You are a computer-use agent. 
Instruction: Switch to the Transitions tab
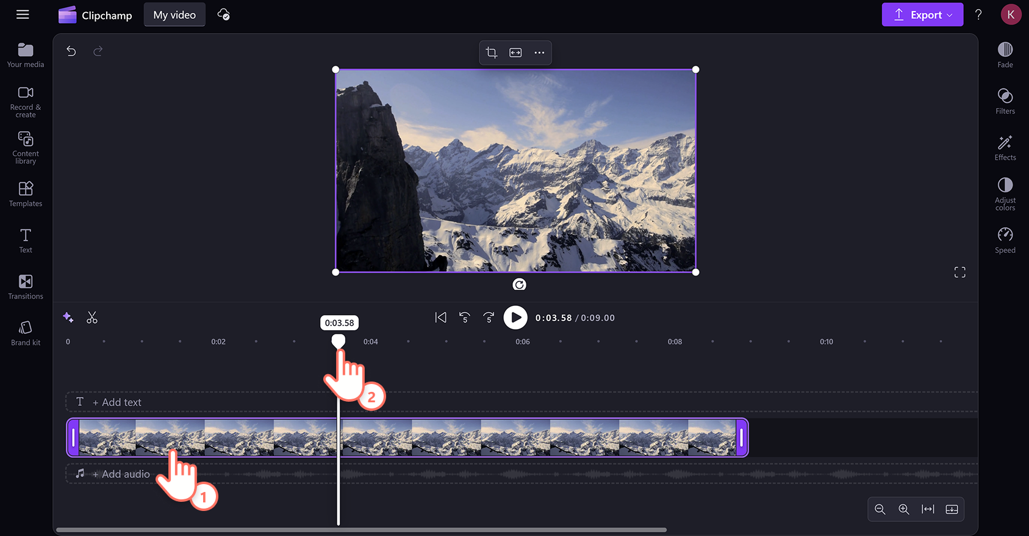pos(26,287)
